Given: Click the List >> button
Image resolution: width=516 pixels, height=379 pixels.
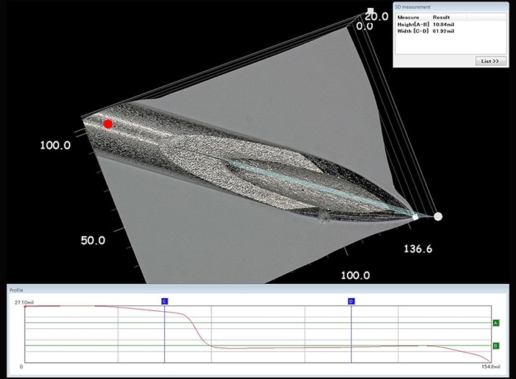Looking at the screenshot, I should coord(490,61).
